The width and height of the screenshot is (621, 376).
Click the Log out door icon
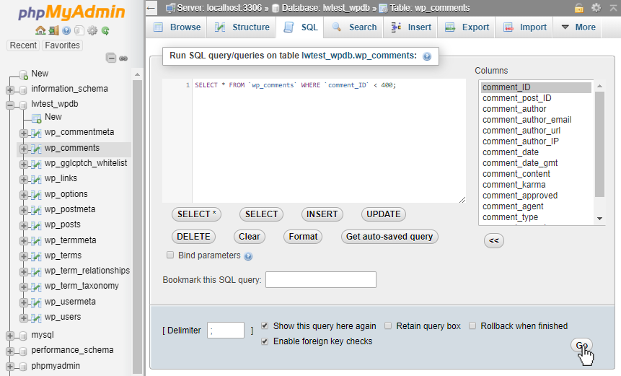(x=53, y=30)
